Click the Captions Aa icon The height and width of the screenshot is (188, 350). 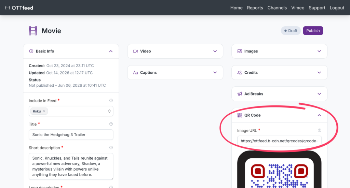click(135, 73)
